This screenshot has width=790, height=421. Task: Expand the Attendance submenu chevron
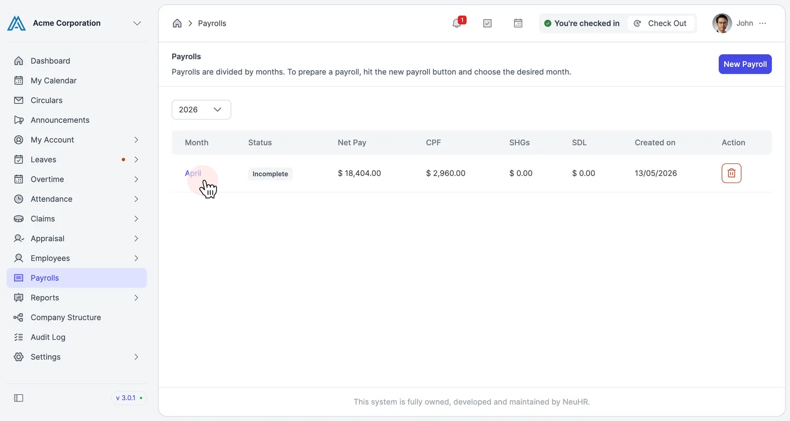click(x=136, y=199)
